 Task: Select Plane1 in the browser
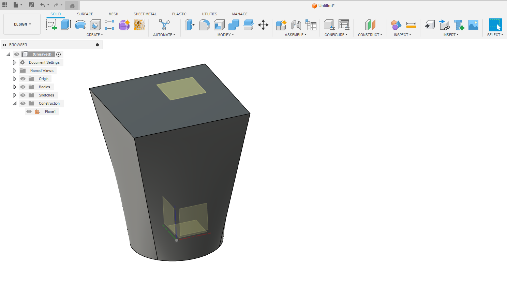tap(50, 111)
